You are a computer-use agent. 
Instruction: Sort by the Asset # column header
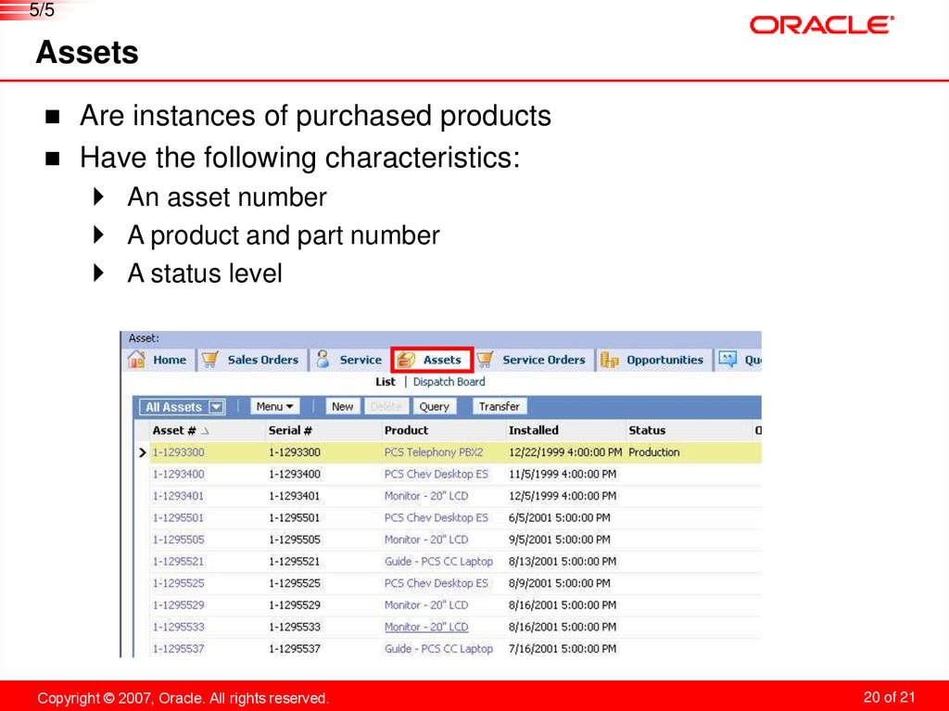click(x=174, y=431)
